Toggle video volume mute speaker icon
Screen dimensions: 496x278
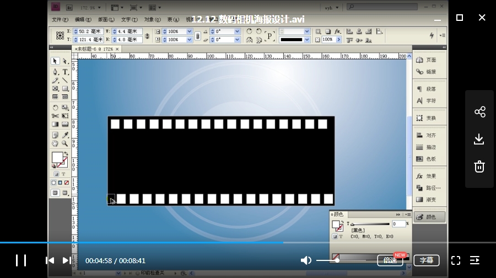[x=305, y=260]
